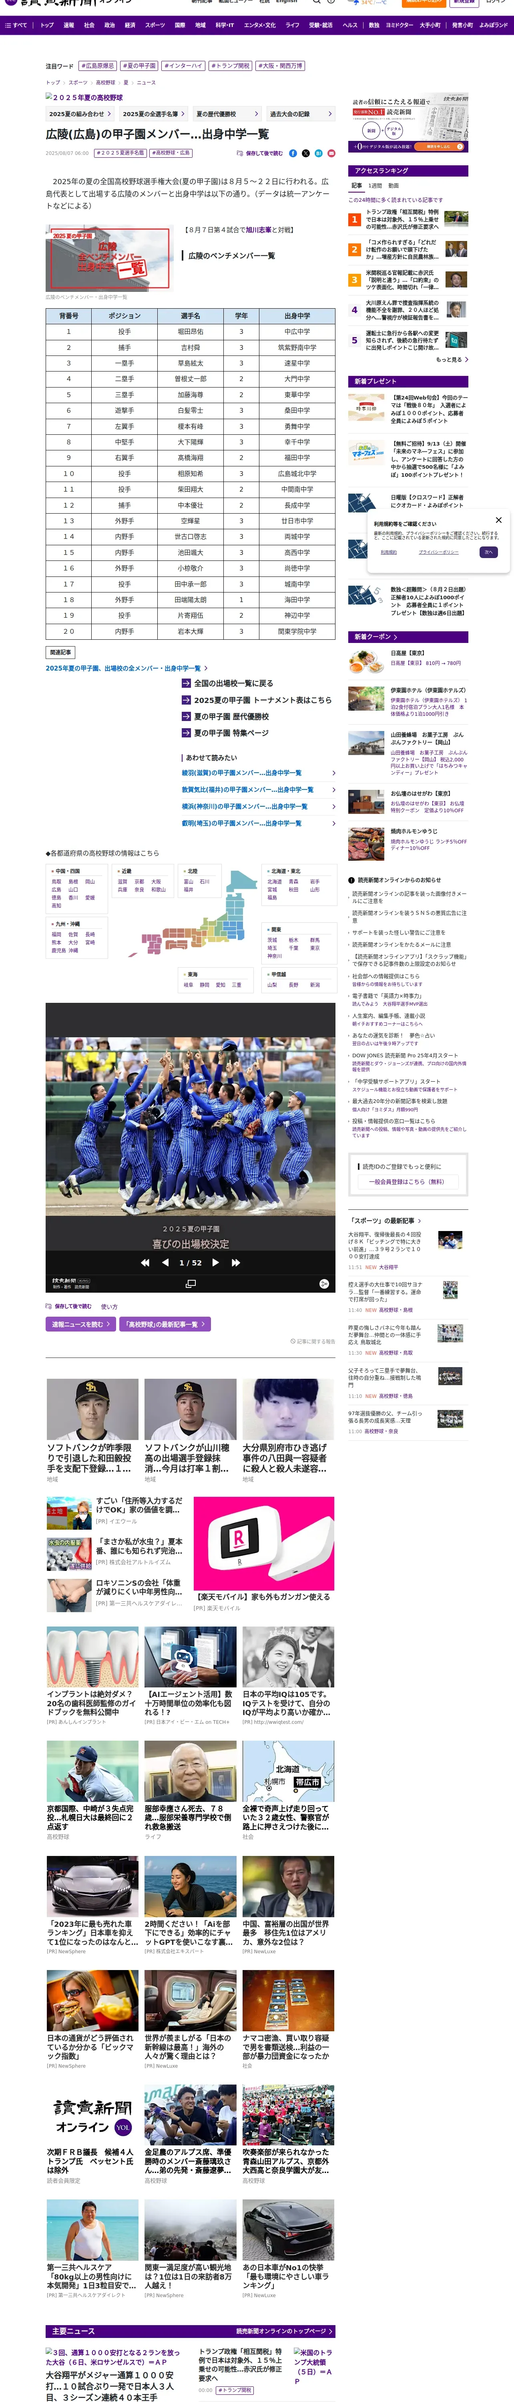This screenshot has width=514, height=2402.
Task: Switch ranking to 1週間 tab
Action: click(375, 186)
